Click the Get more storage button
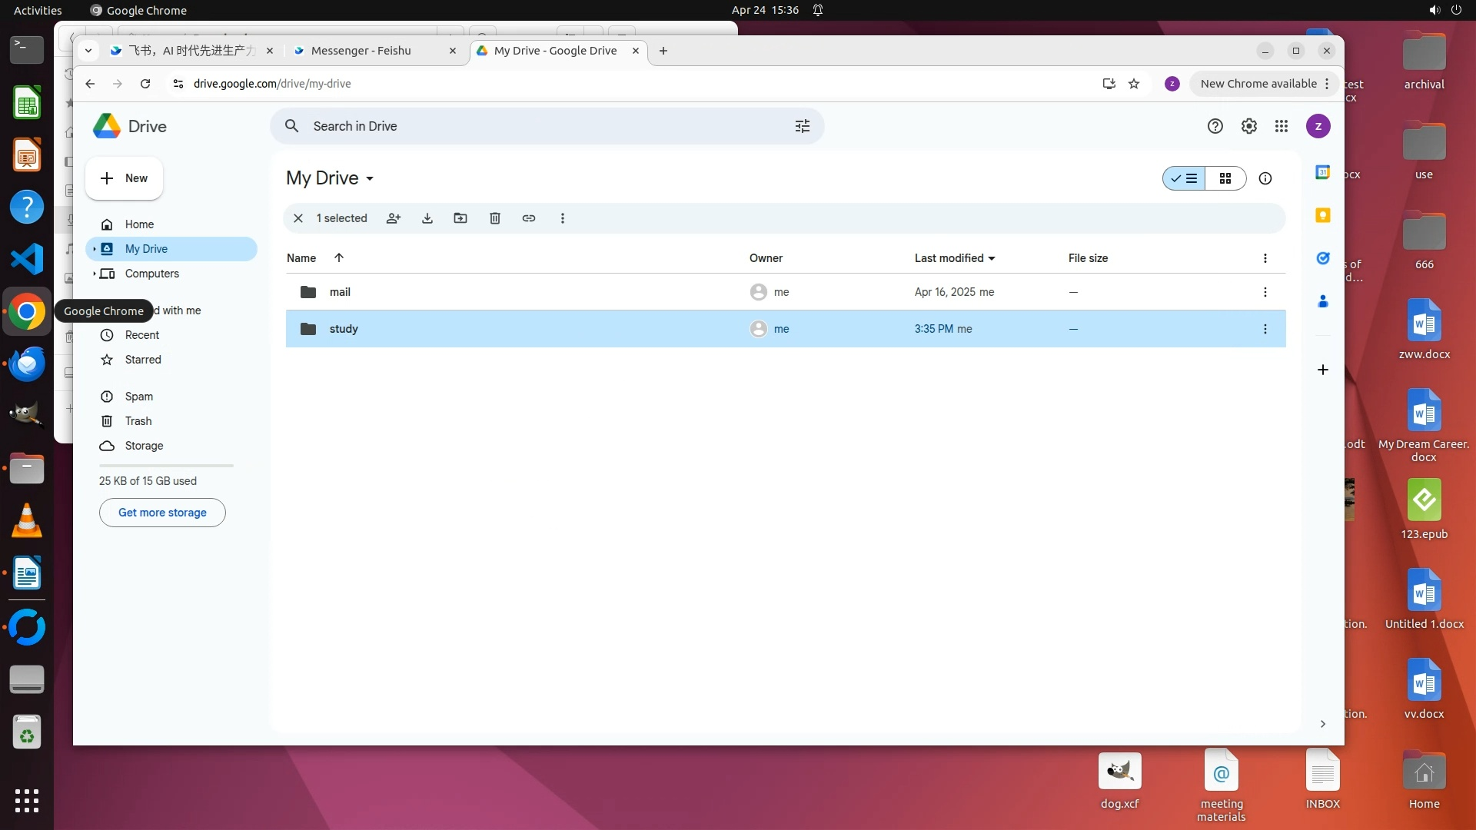The width and height of the screenshot is (1476, 830). coord(162,513)
